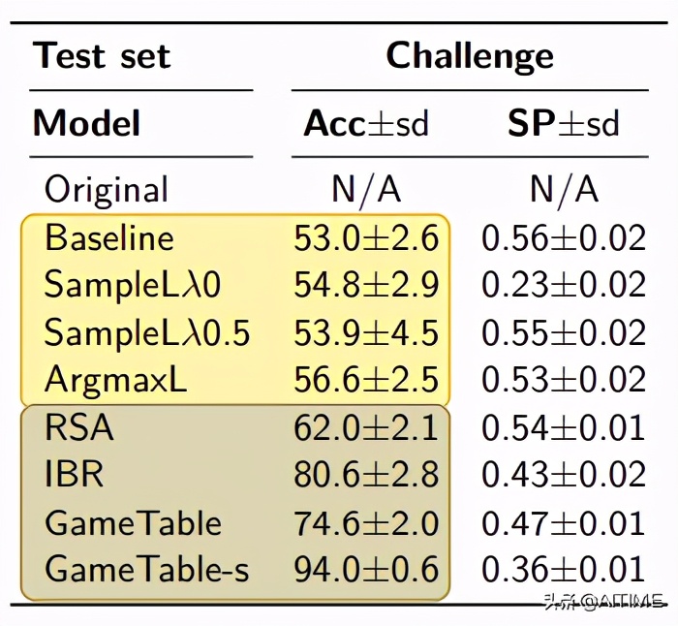The image size is (678, 626).
Task: Click the "SP±sd" column header
Action: 563,123
